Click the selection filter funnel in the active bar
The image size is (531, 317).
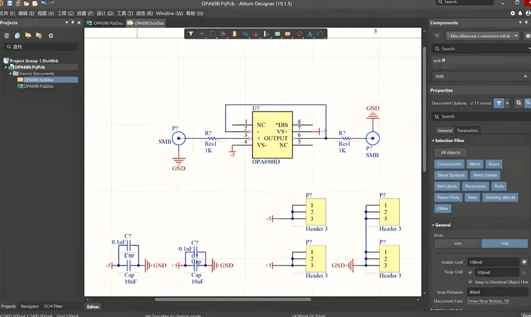coord(191,34)
